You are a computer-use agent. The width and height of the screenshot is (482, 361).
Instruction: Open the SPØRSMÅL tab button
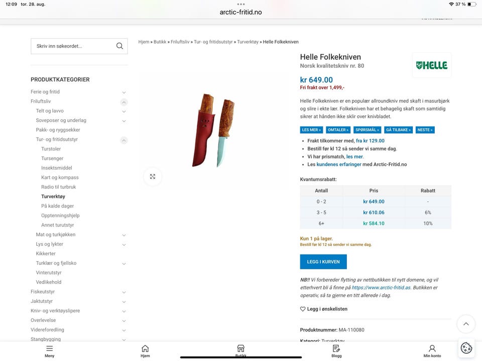tap(368, 130)
